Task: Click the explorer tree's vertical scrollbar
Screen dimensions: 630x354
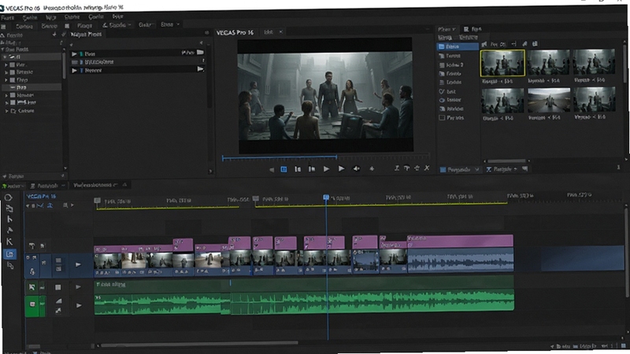Action: tap(64, 65)
